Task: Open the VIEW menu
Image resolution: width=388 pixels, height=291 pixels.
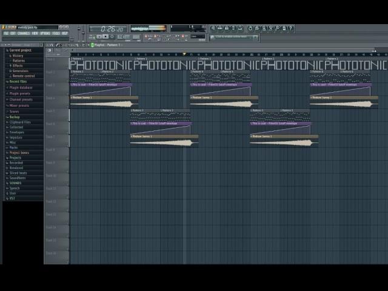Action: tap(35, 33)
